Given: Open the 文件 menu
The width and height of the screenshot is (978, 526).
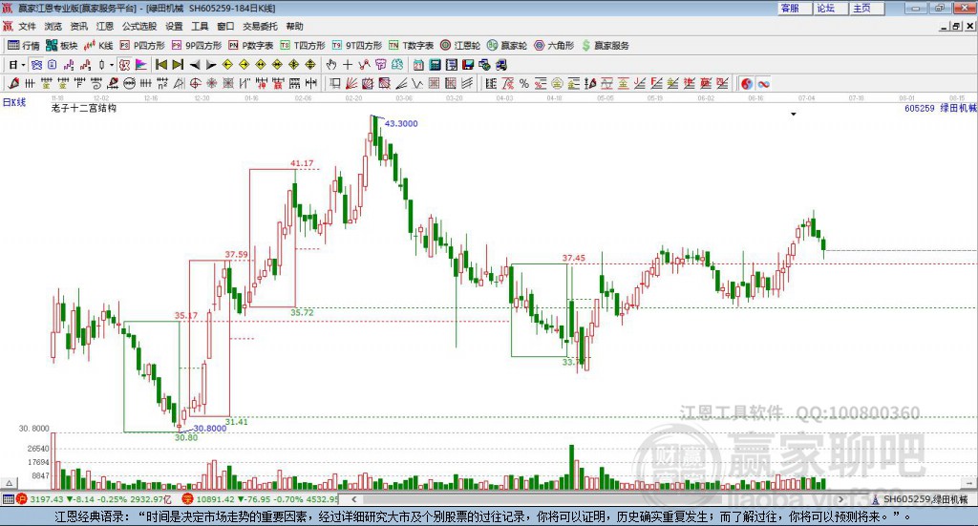Looking at the screenshot, I should pyautogui.click(x=28, y=26).
